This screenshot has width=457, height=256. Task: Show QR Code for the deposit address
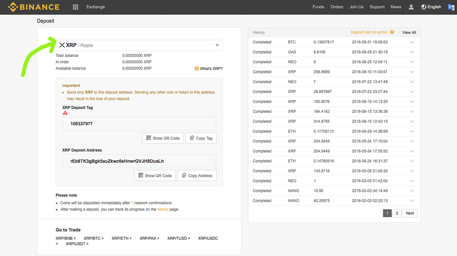155,175
